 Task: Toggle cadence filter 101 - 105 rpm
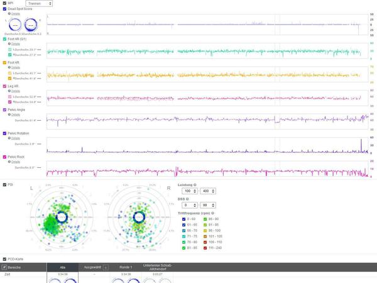[x=205, y=236]
